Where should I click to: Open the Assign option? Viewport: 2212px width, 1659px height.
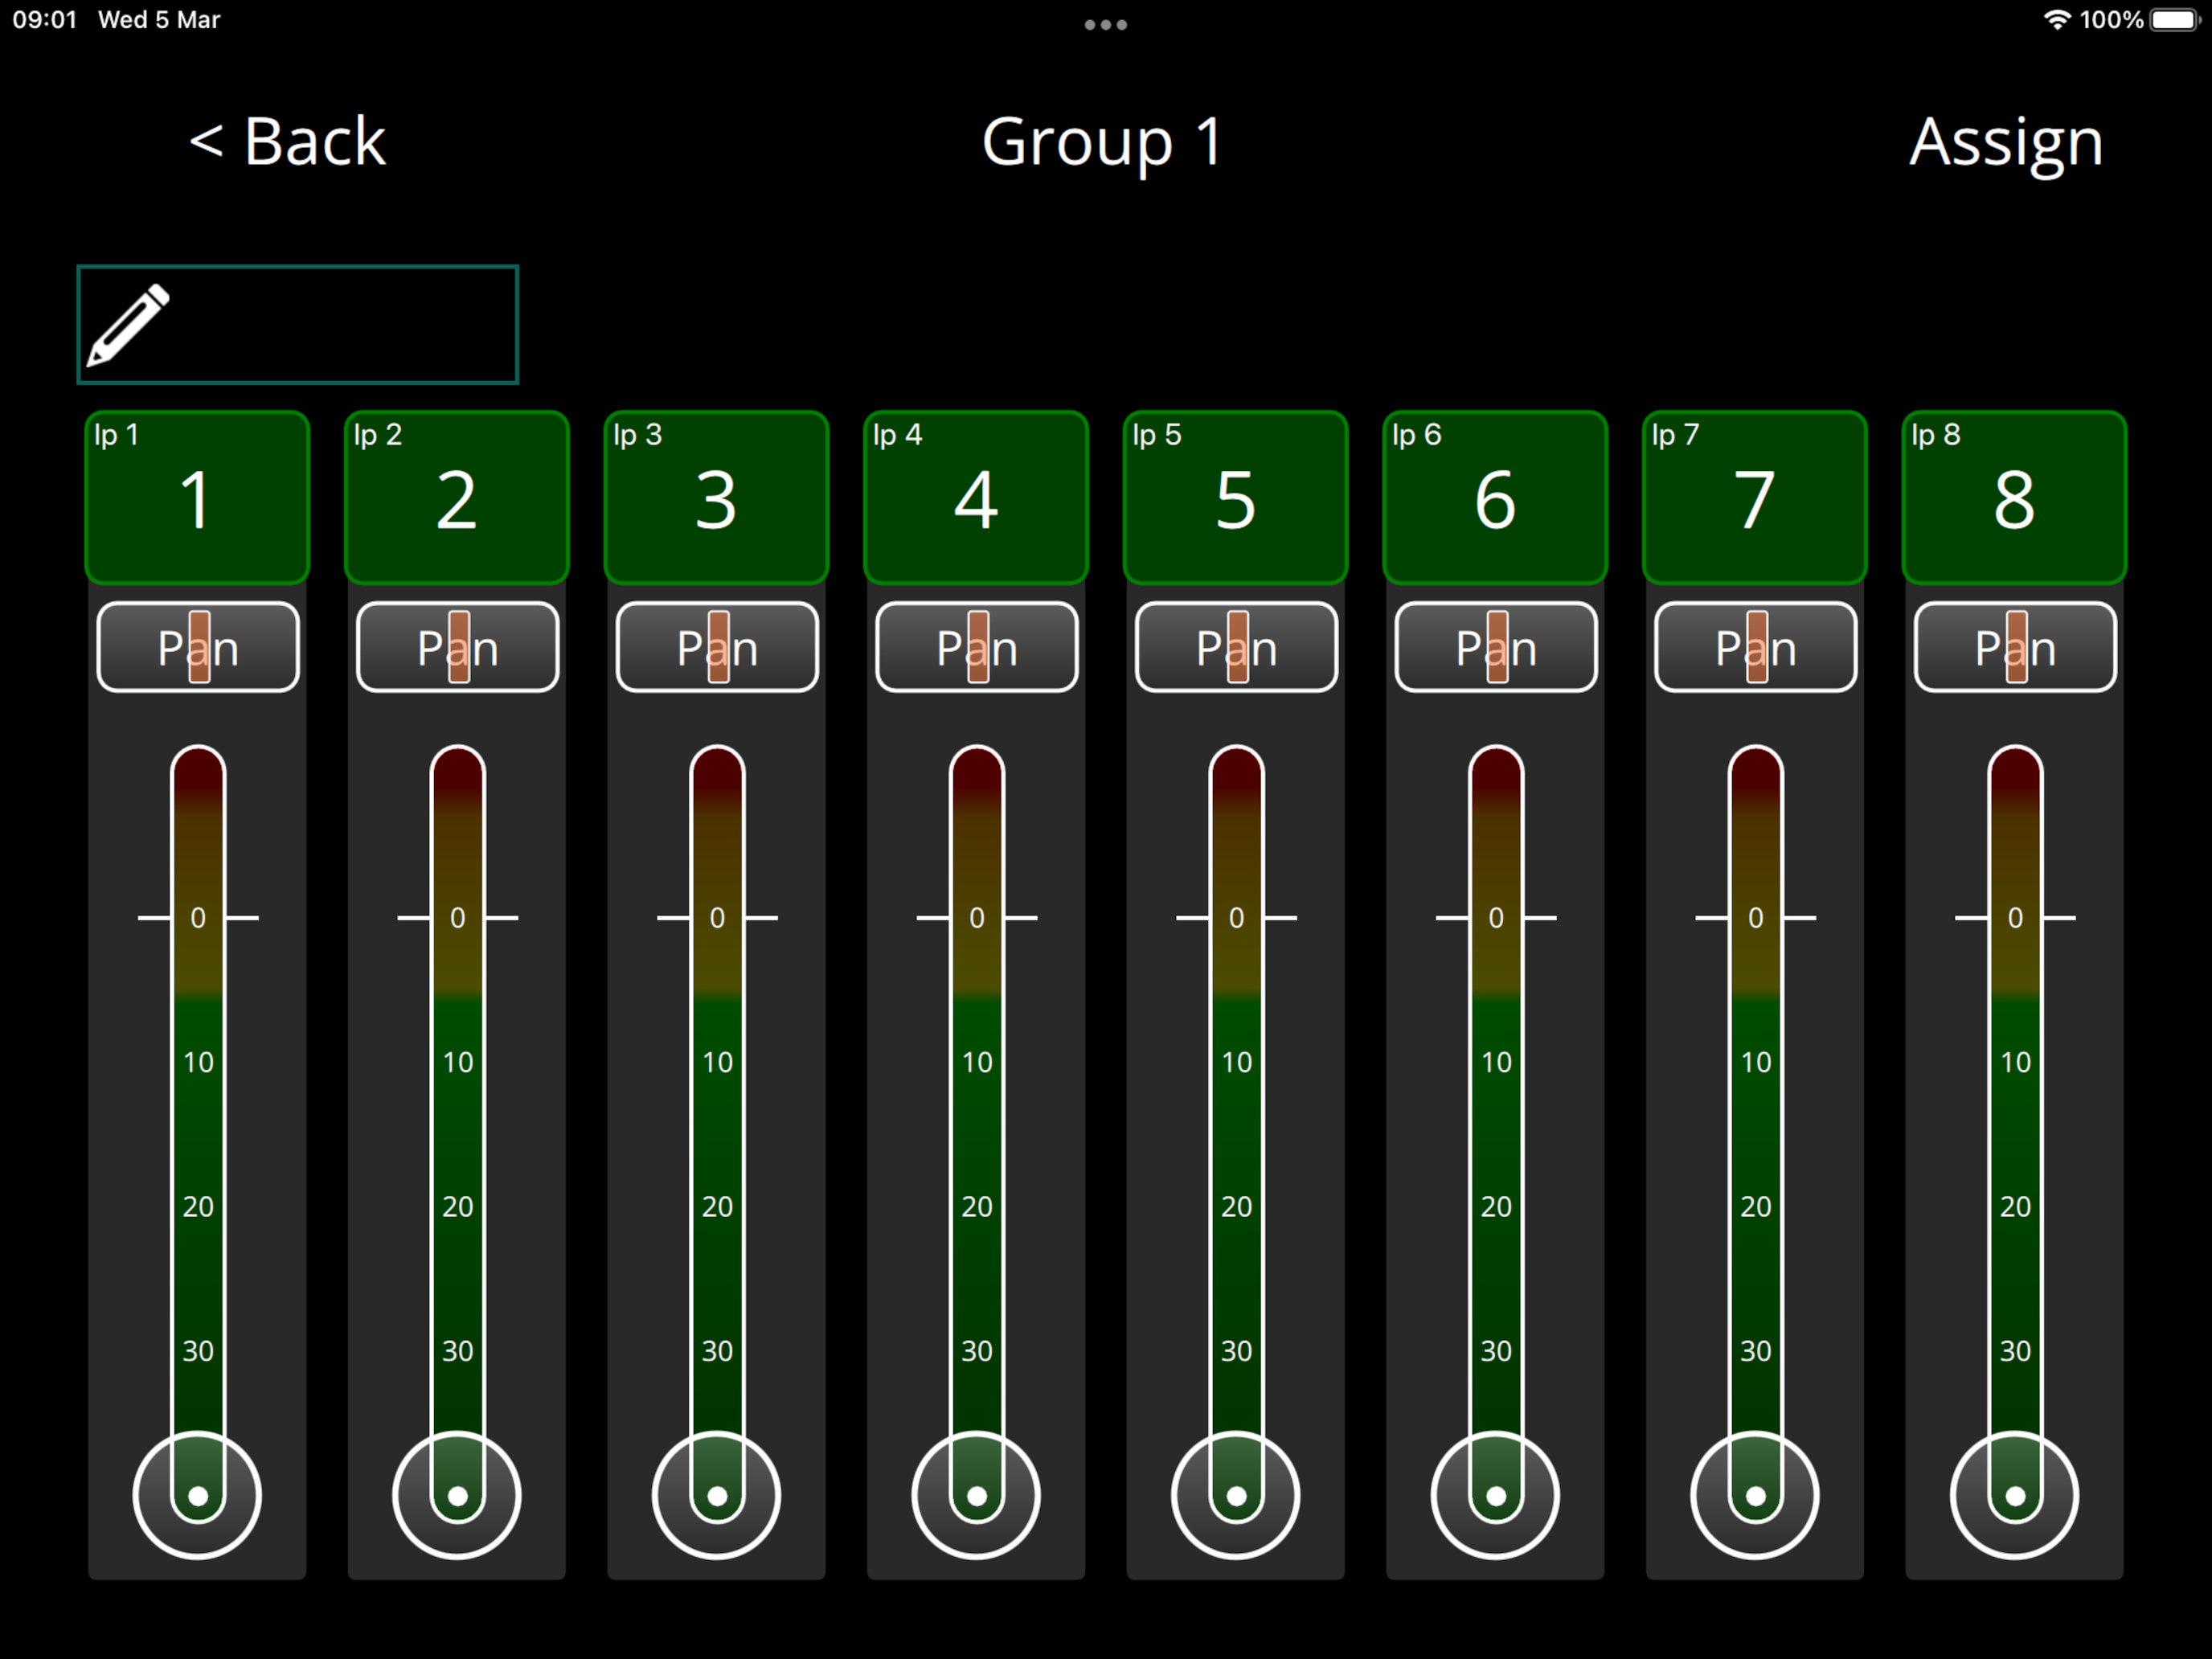2006,142
